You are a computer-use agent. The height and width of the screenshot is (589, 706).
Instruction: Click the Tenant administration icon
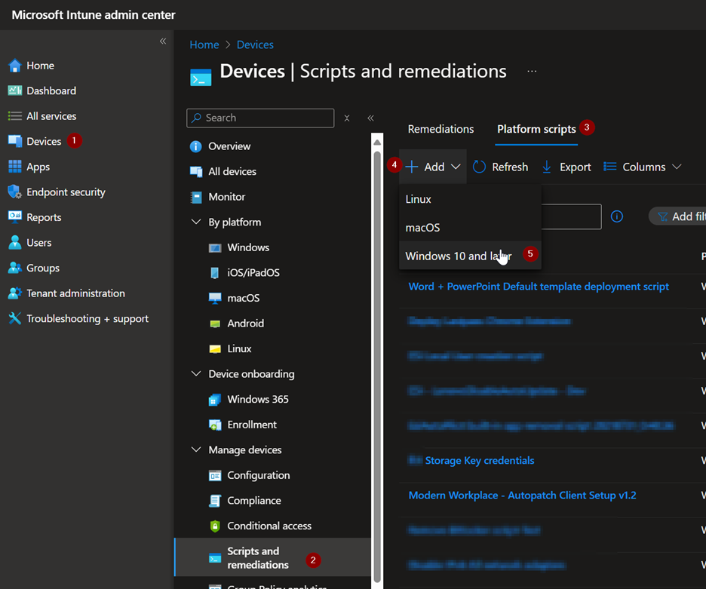point(14,293)
